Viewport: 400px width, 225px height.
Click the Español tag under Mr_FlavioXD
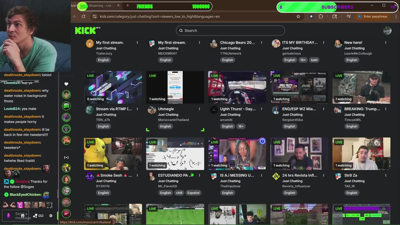(193, 193)
